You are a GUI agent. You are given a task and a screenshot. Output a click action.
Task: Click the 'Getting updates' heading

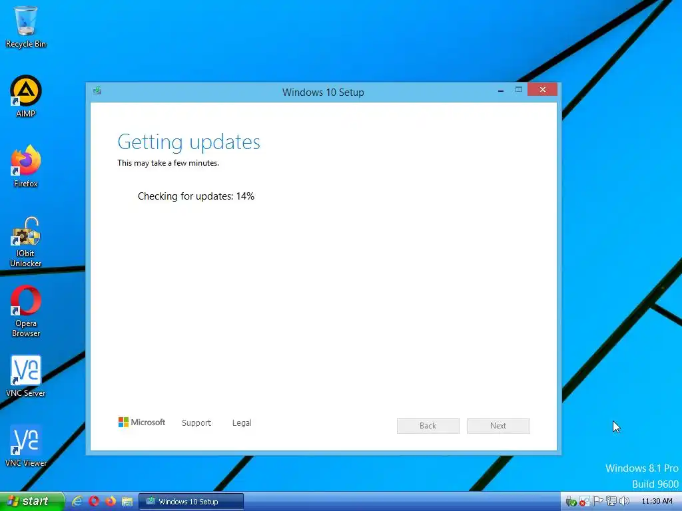point(188,142)
